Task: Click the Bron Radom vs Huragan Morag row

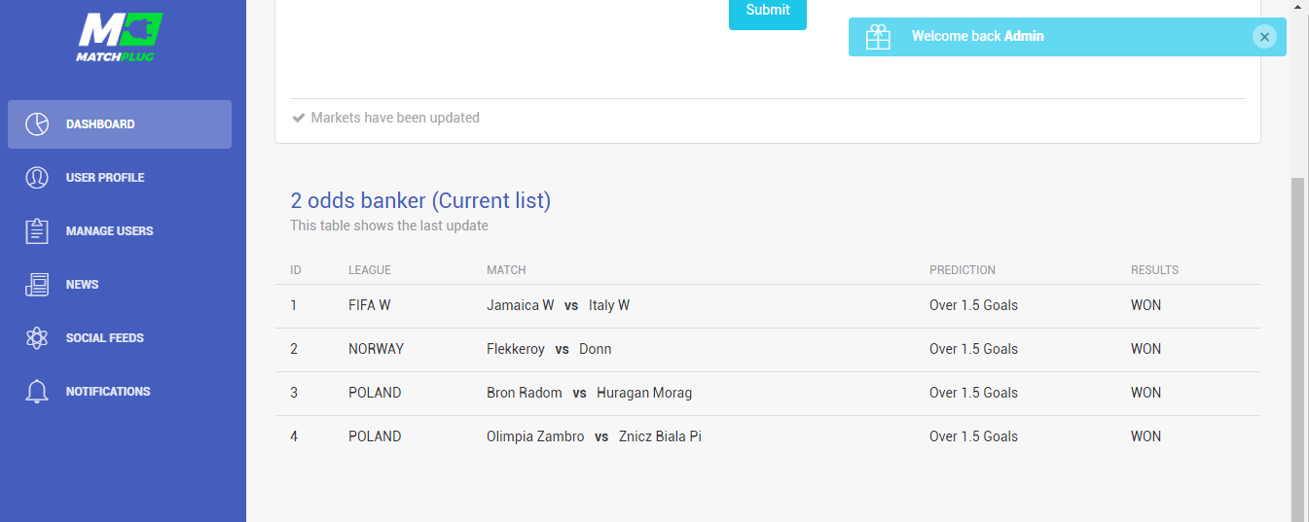Action: (x=768, y=393)
